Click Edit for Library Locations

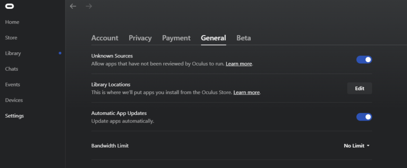tap(360, 88)
